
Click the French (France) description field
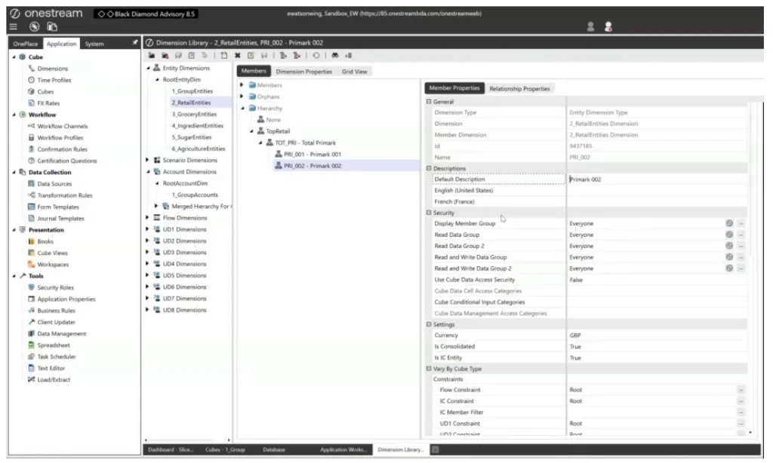point(658,202)
